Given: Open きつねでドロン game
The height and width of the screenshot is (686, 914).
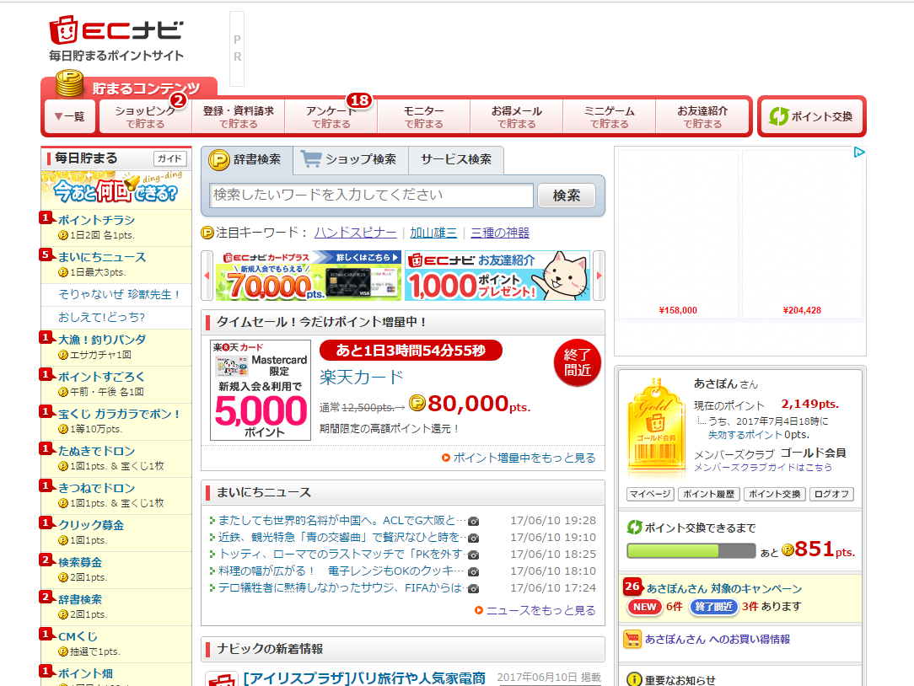Looking at the screenshot, I should click(x=97, y=488).
